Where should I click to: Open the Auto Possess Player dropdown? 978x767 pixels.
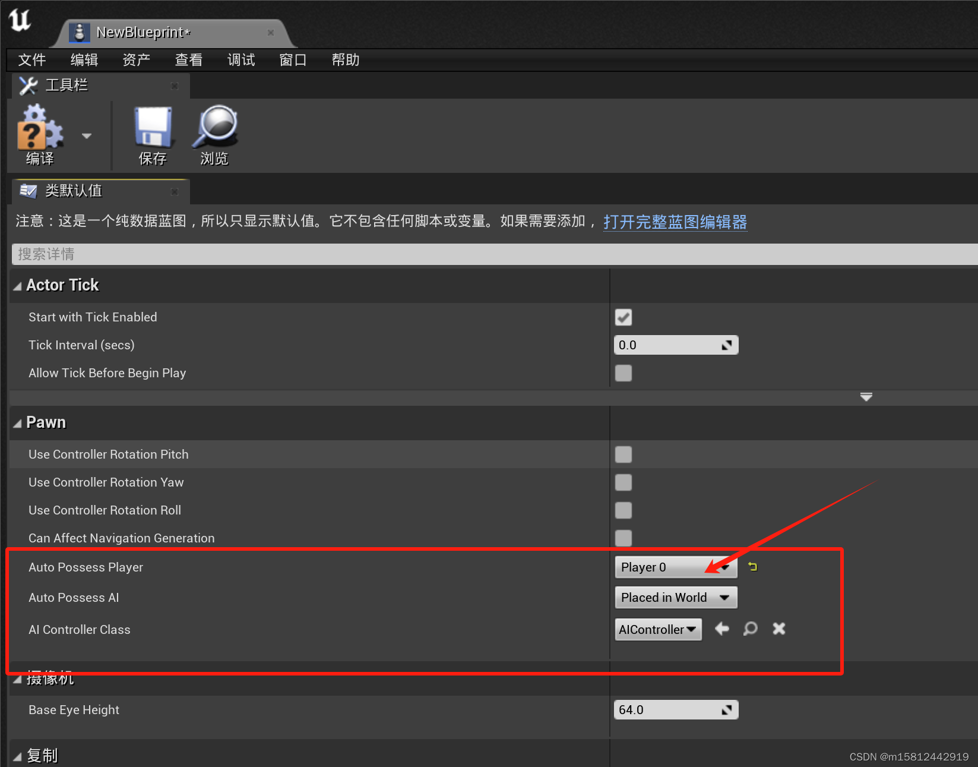point(675,567)
